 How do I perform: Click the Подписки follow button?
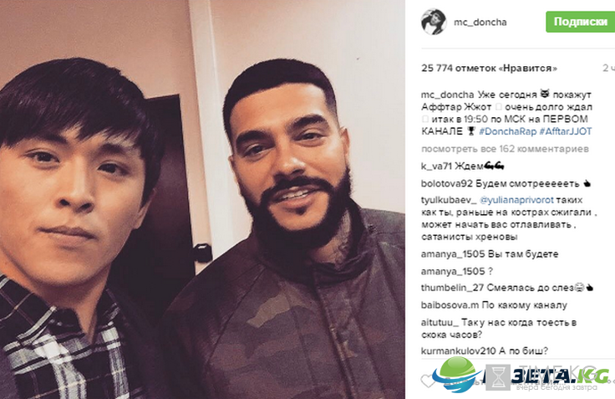(x=581, y=22)
